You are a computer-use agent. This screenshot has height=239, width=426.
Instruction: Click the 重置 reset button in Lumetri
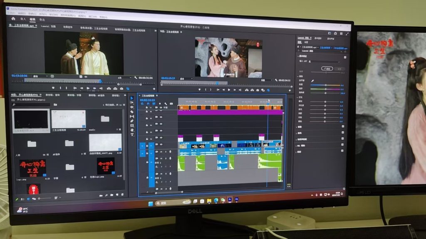pos(339,69)
